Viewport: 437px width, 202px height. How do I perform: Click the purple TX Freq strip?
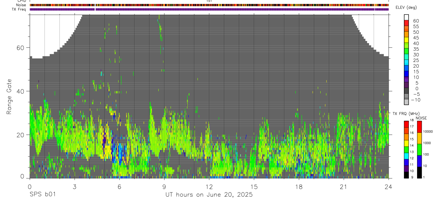point(209,9)
